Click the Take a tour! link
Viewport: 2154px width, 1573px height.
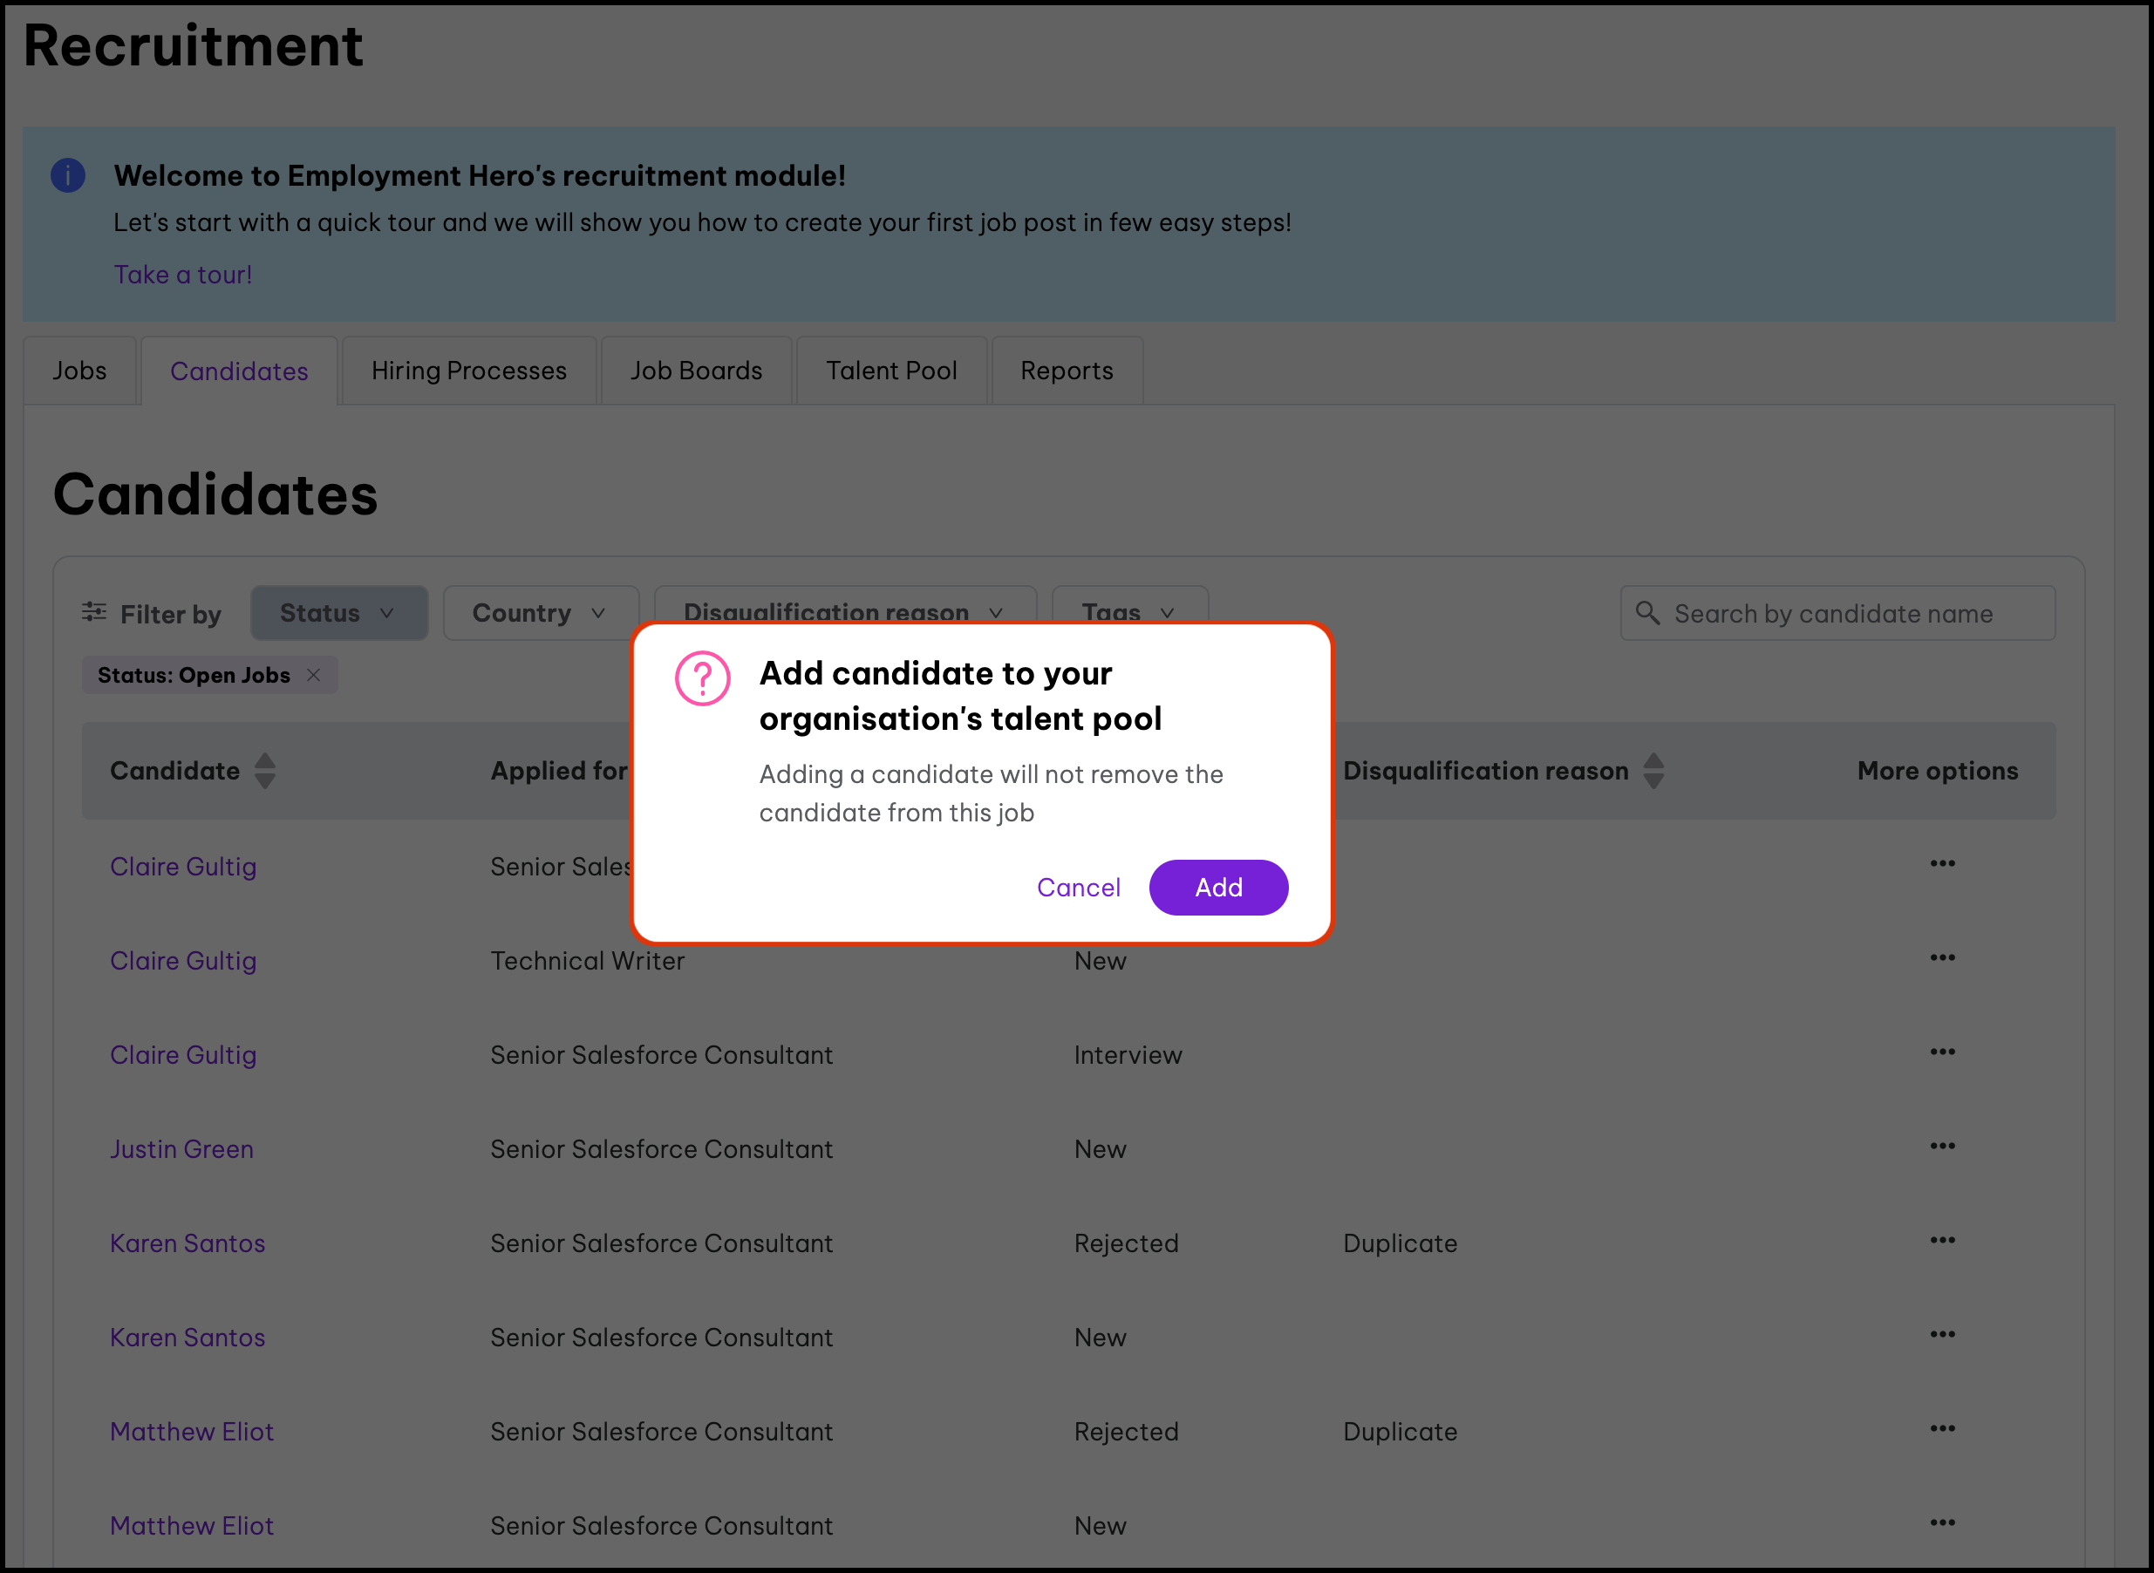[x=183, y=274]
